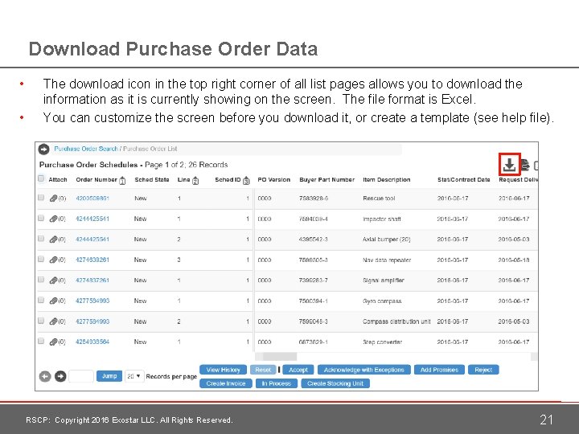Click 'Compass distribution unit' description cell
579x434 pixels.
point(396,321)
